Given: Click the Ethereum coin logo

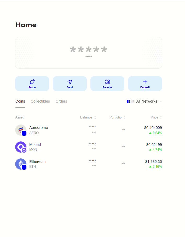Looking at the screenshot, I should click(21, 164).
